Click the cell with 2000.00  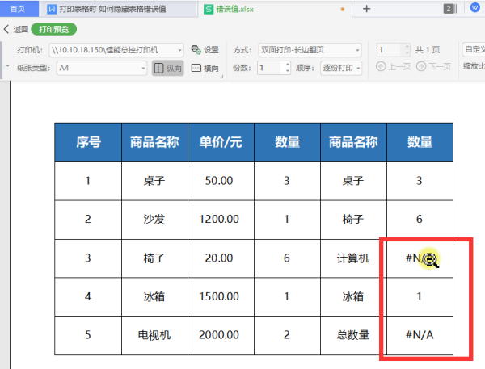219,335
